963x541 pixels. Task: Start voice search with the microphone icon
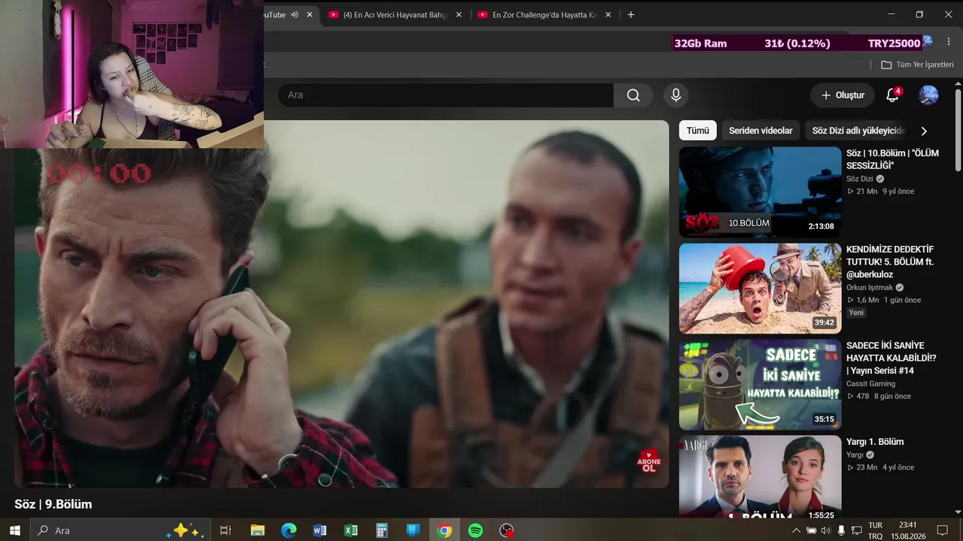pyautogui.click(x=676, y=95)
